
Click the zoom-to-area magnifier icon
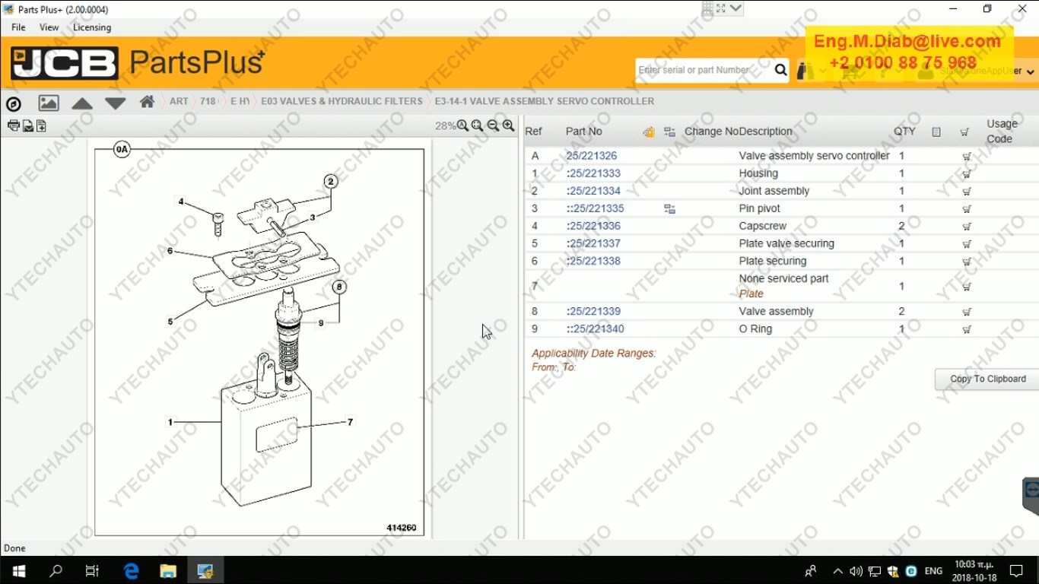478,125
